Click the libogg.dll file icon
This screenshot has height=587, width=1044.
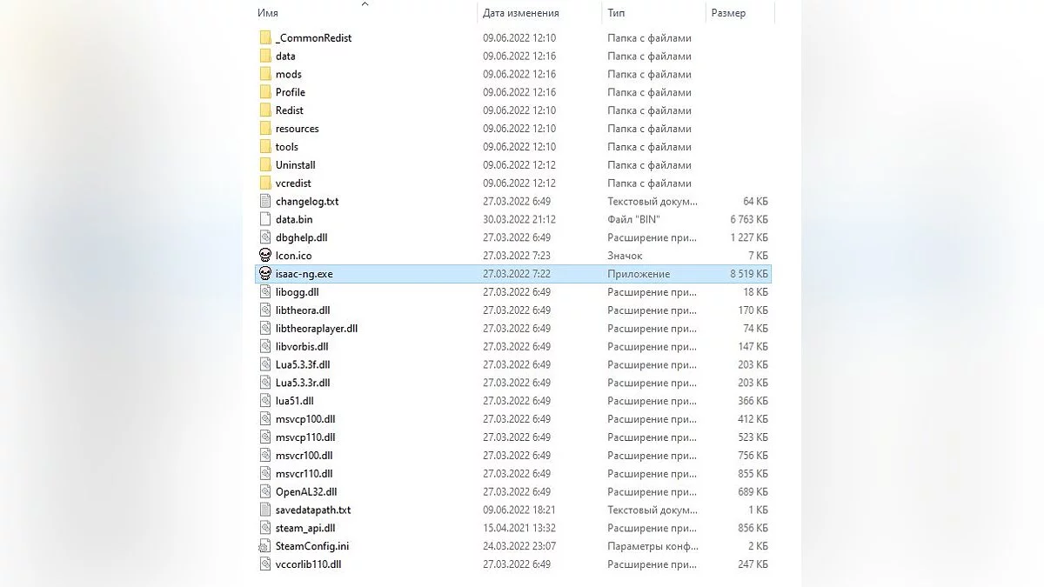click(266, 292)
